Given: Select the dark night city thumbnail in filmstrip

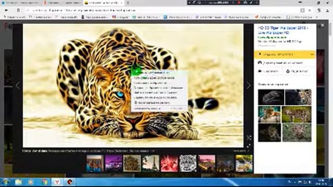Looking at the screenshot, I should pos(225,163).
